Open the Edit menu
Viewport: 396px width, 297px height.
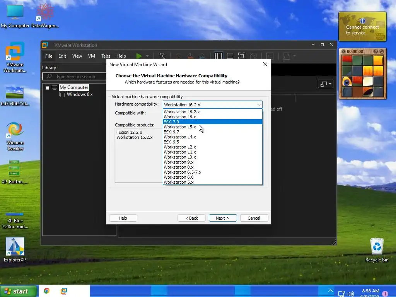click(62, 56)
